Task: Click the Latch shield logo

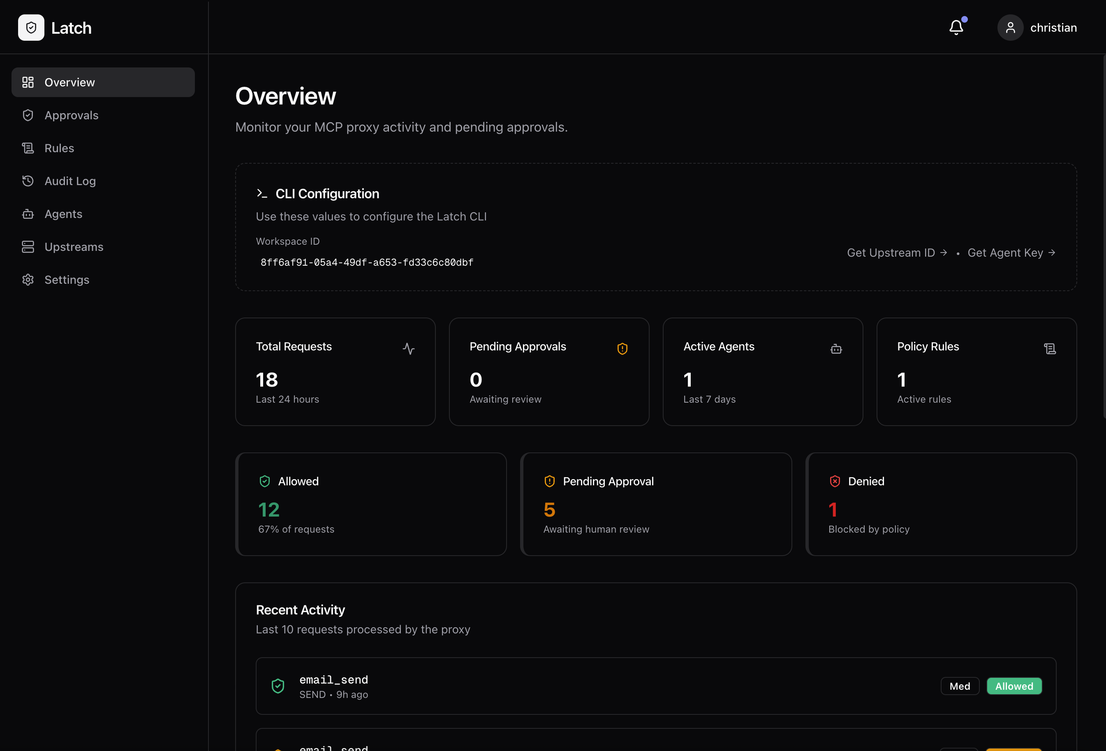Action: 30,27
